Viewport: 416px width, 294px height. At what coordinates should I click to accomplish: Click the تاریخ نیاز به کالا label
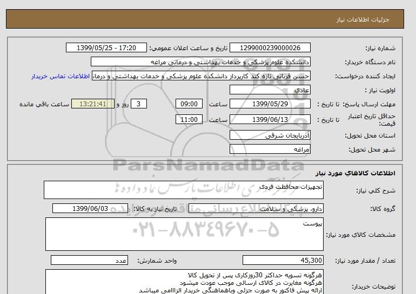tap(155, 209)
